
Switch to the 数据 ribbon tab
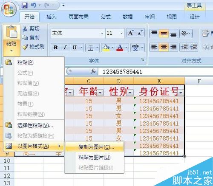point(128,17)
